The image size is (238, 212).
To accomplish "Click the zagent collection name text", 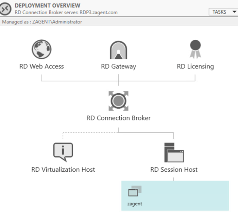I will [135, 204].
